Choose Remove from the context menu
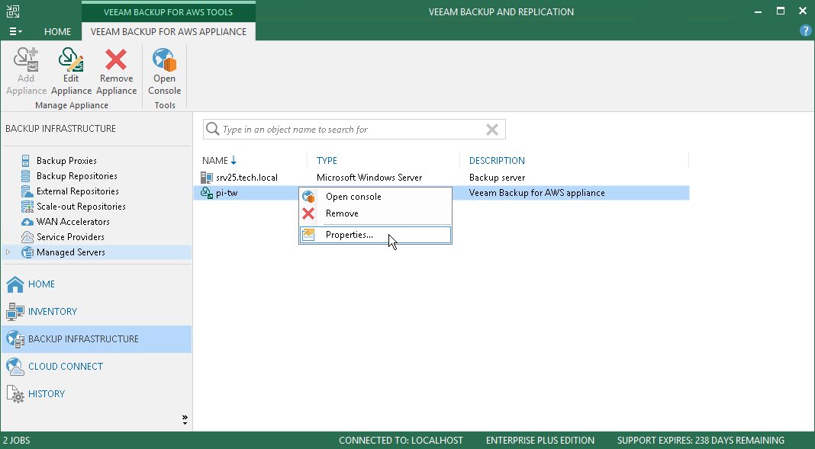This screenshot has width=815, height=449. (342, 213)
